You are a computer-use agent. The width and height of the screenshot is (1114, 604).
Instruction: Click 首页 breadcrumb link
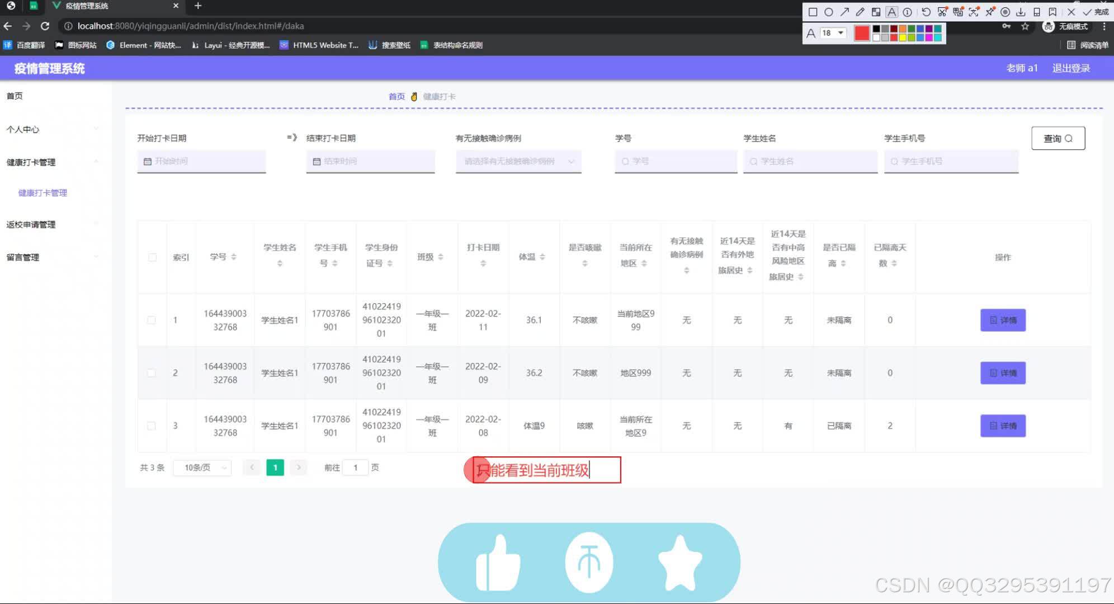(x=396, y=97)
